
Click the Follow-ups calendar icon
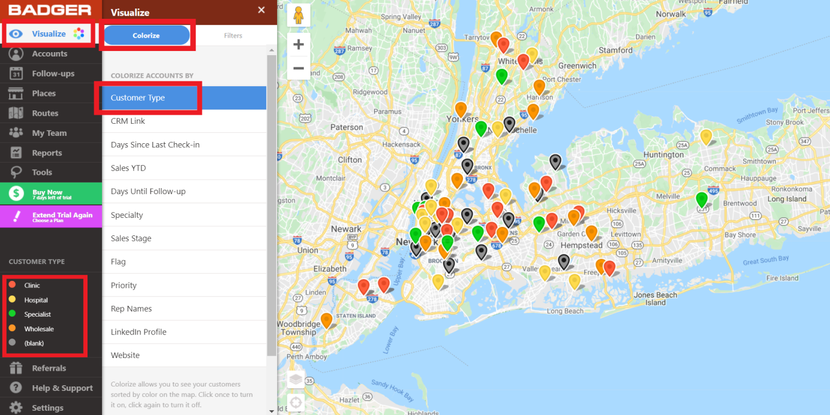pos(16,73)
